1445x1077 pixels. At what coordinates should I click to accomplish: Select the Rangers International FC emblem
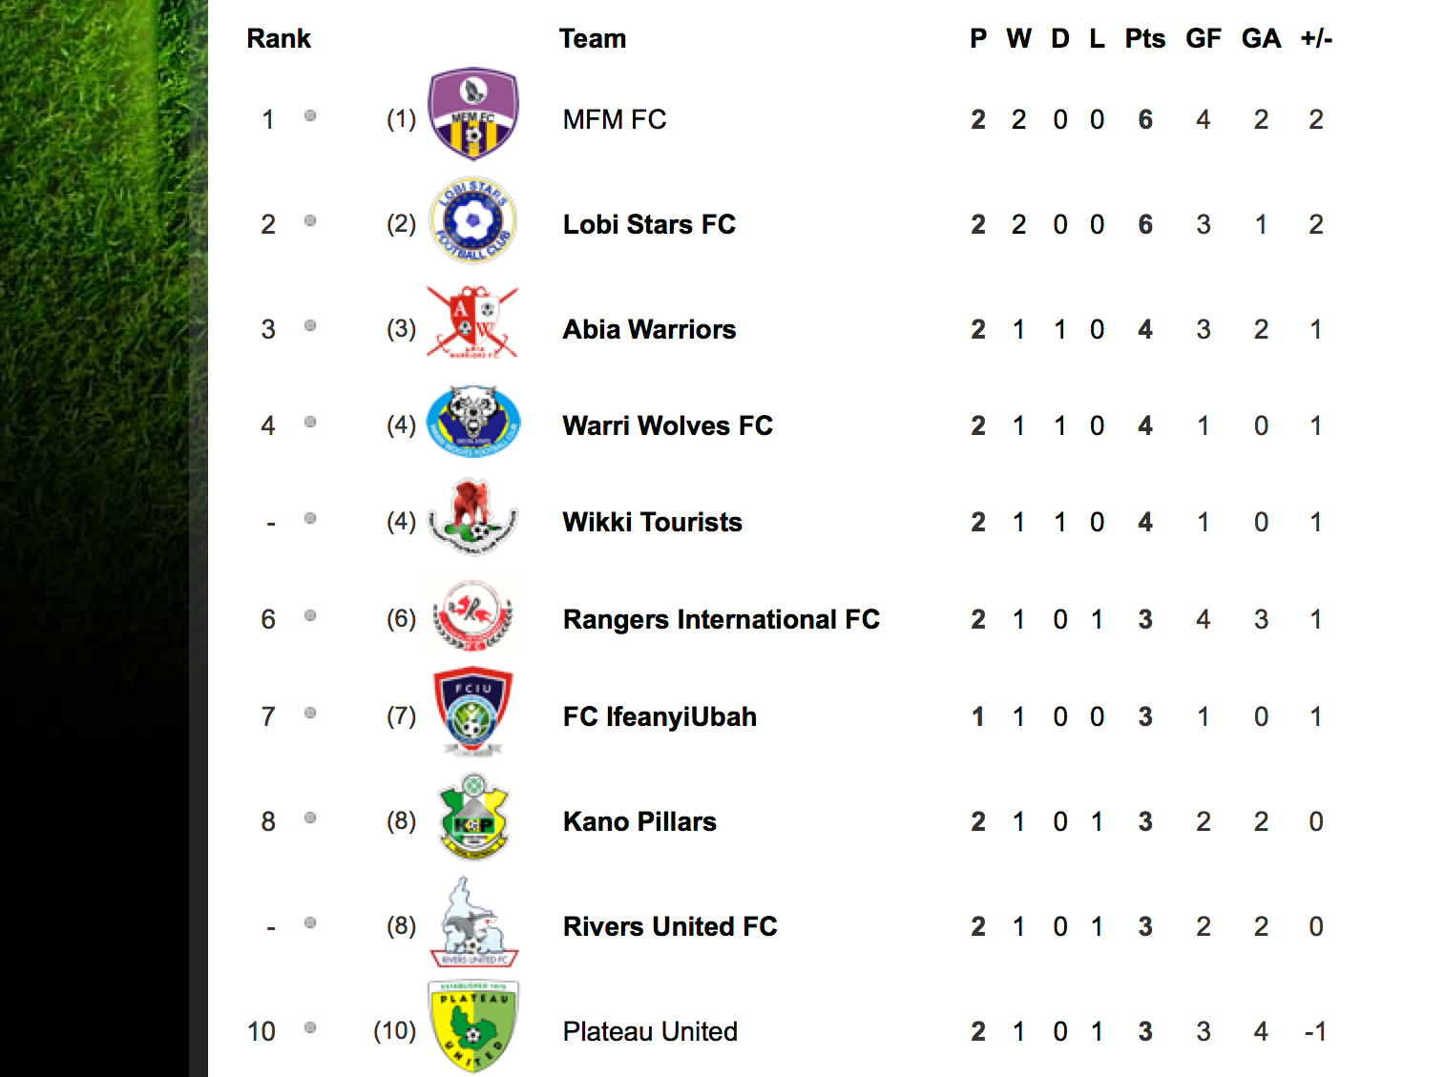[x=473, y=615]
